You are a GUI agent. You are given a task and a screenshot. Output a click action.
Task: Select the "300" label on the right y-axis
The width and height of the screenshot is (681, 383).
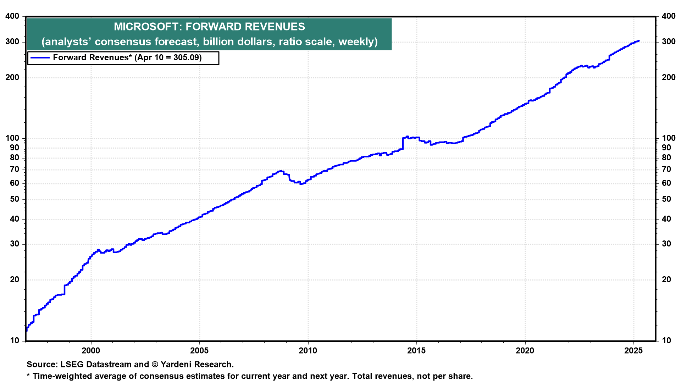(669, 41)
